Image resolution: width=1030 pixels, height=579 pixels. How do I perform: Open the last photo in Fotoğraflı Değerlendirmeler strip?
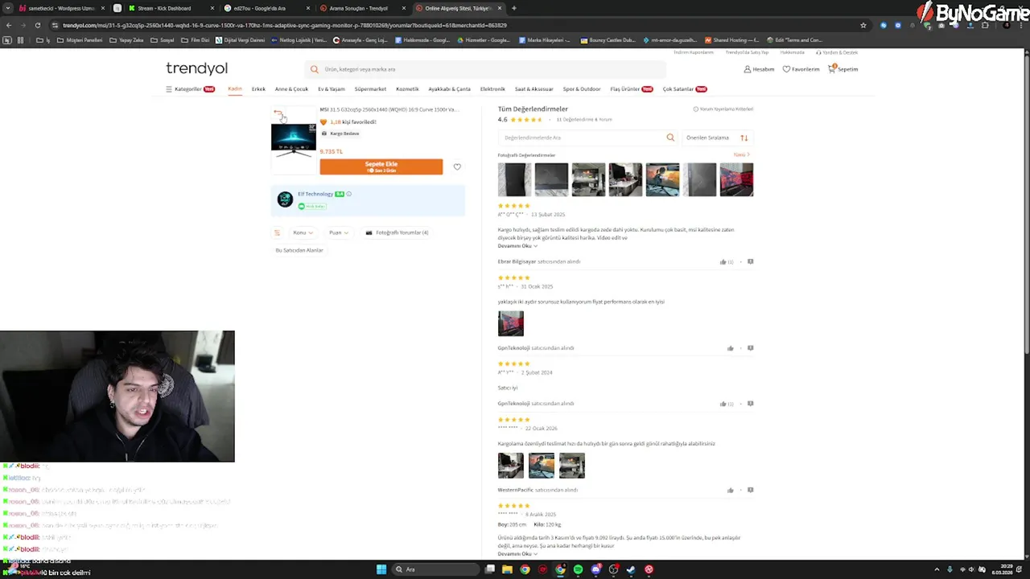tap(736, 179)
